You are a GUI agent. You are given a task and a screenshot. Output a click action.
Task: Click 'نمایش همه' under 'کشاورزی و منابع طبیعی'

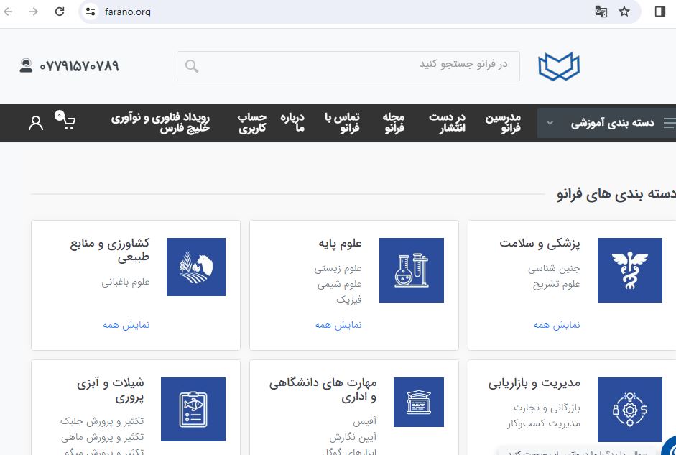tap(126, 325)
